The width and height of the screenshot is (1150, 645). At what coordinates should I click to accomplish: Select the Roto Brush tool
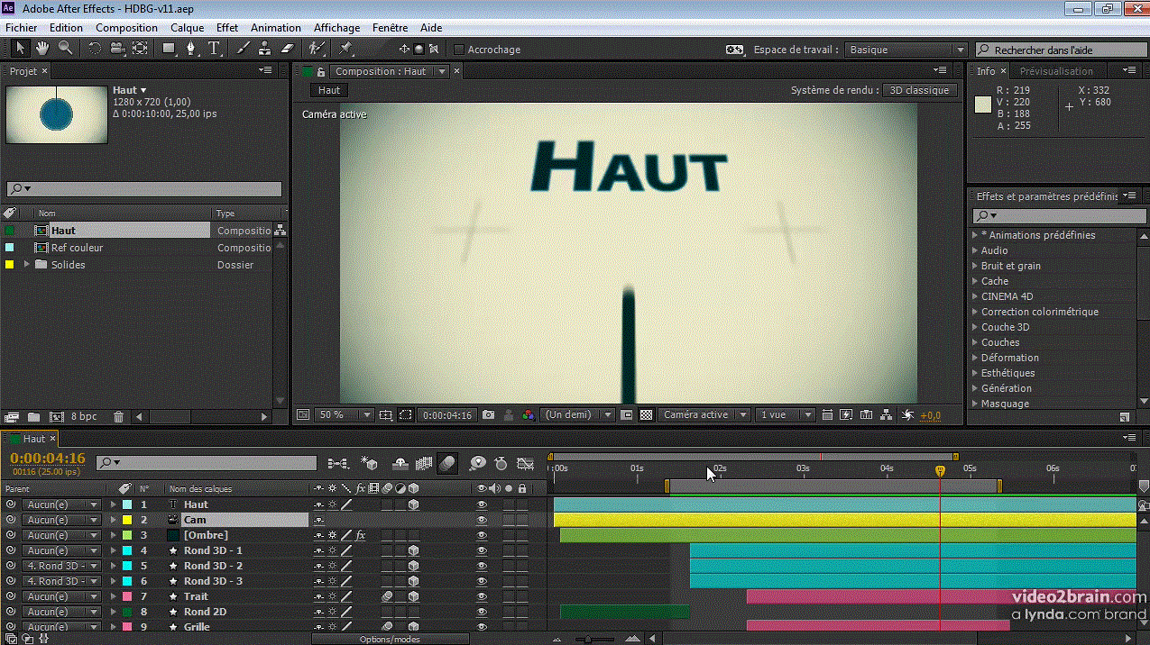tap(317, 49)
